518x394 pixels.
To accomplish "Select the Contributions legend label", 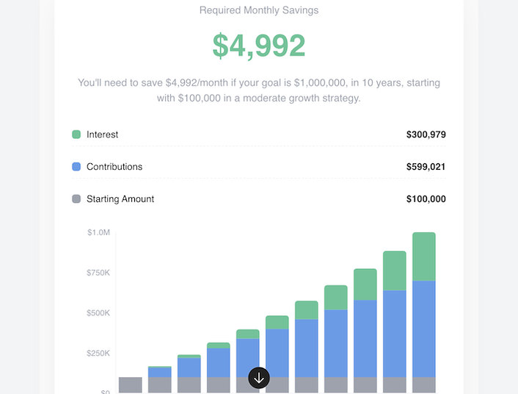I will pos(114,167).
